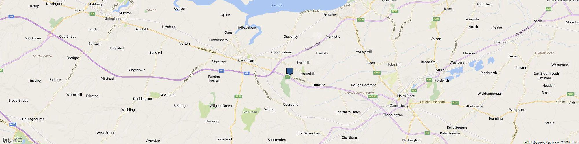Viewport: 579px width, 144px height.
Task: Click the A2050 road shield near Canterbury
Action: point(373,96)
